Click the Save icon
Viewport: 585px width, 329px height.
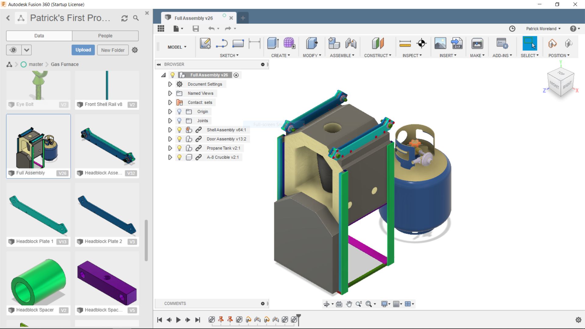(196, 29)
